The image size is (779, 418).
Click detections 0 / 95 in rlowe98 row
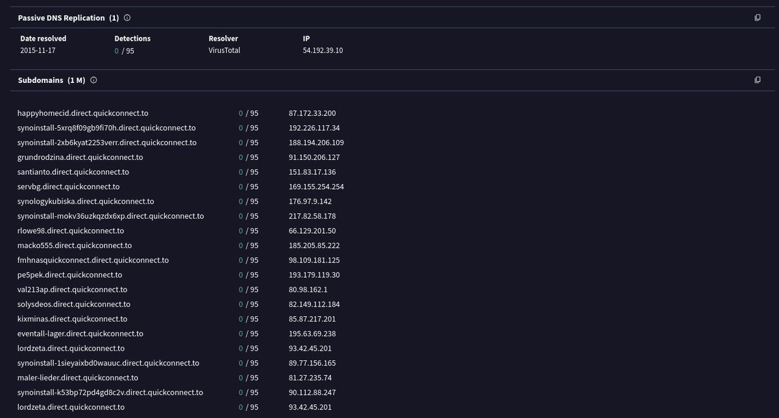pyautogui.click(x=249, y=231)
